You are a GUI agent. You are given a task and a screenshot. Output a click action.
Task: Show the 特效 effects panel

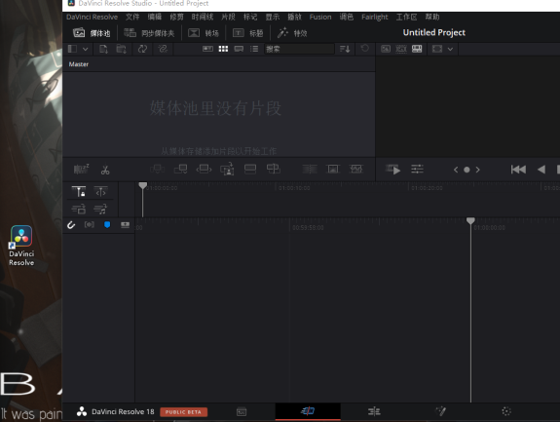click(292, 33)
